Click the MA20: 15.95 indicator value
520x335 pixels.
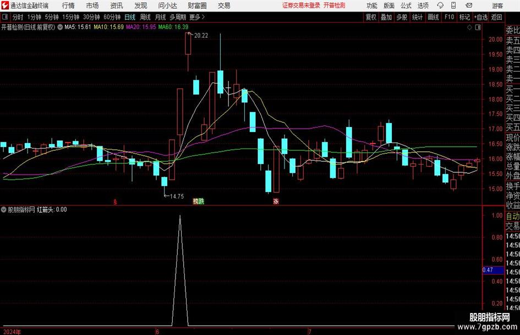[141, 27]
